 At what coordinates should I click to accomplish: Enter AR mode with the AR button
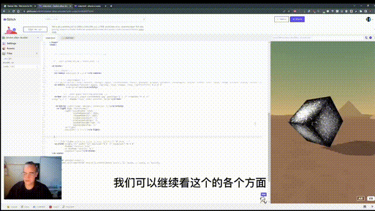tap(360, 198)
